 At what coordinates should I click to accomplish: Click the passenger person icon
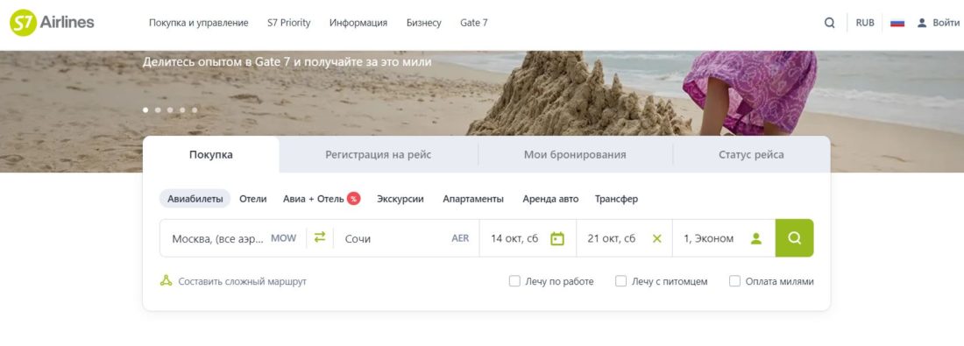pyautogui.click(x=755, y=238)
